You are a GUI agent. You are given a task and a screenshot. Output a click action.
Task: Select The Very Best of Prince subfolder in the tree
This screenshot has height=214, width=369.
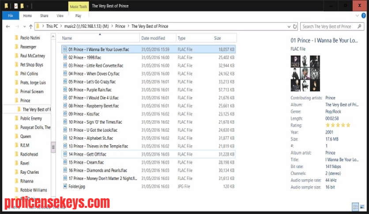tap(37, 109)
